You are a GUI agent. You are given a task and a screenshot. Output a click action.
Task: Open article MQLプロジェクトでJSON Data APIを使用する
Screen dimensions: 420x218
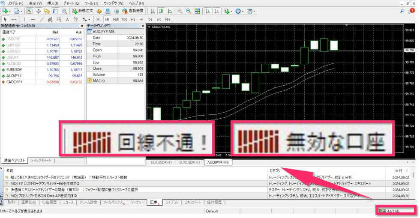click(x=44, y=196)
